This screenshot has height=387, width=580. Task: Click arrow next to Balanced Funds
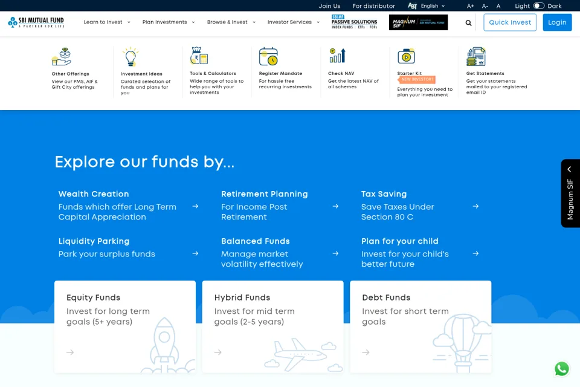coord(335,254)
